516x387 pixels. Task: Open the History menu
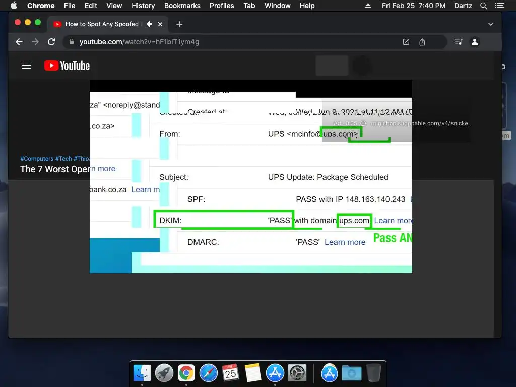pyautogui.click(x=143, y=6)
